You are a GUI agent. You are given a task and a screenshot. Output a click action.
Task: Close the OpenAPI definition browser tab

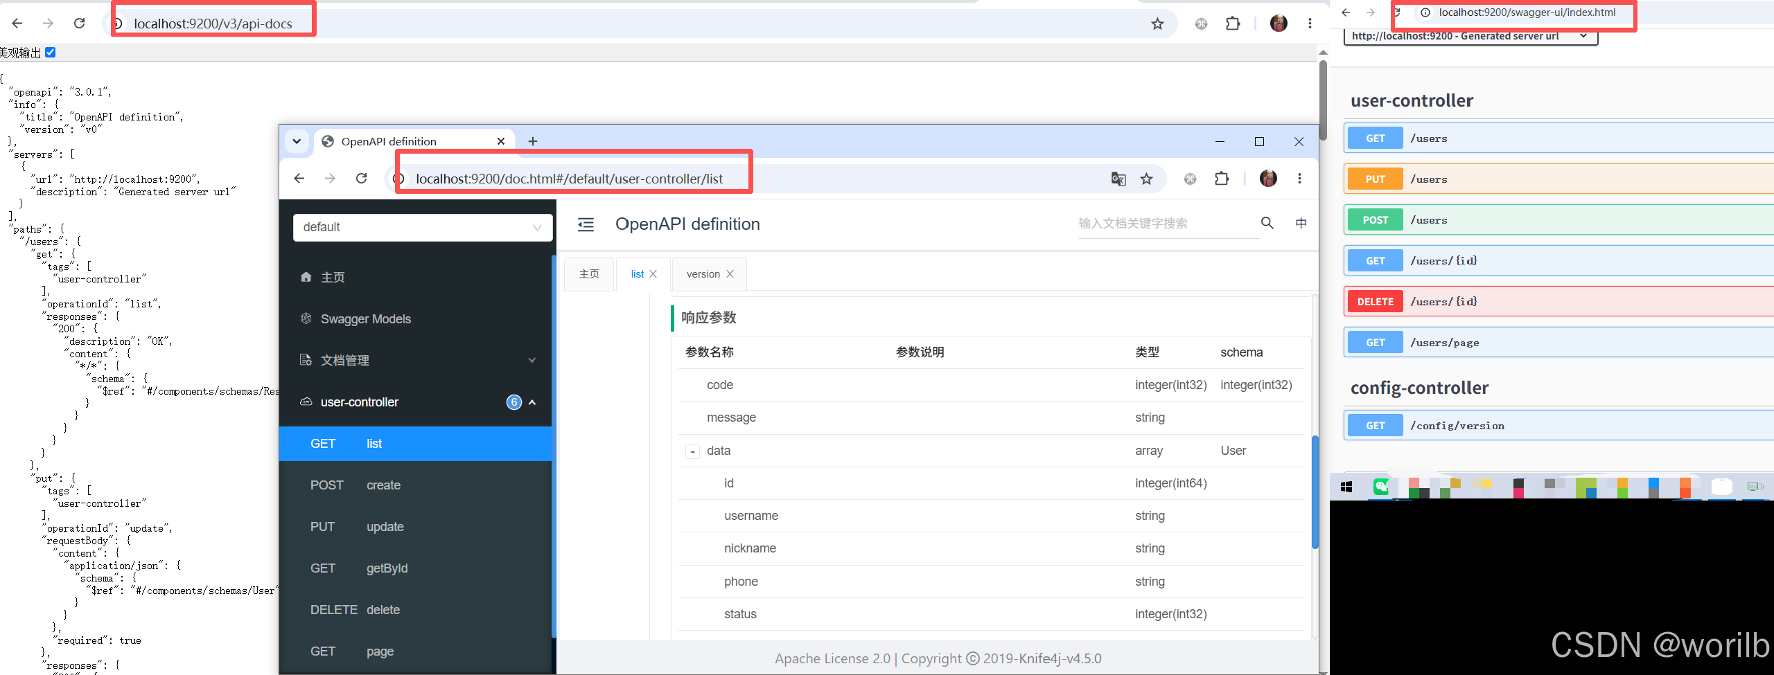click(x=501, y=141)
